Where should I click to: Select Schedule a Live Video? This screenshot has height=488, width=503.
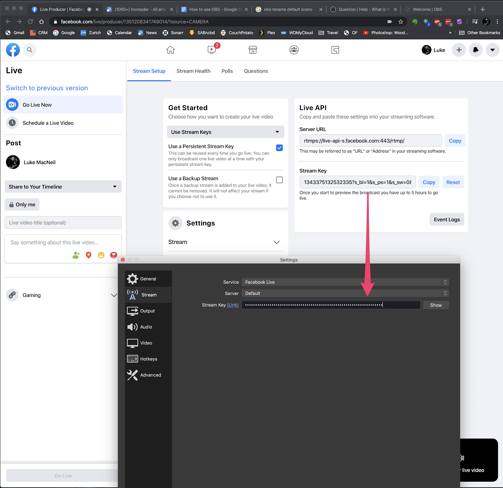pyautogui.click(x=63, y=123)
